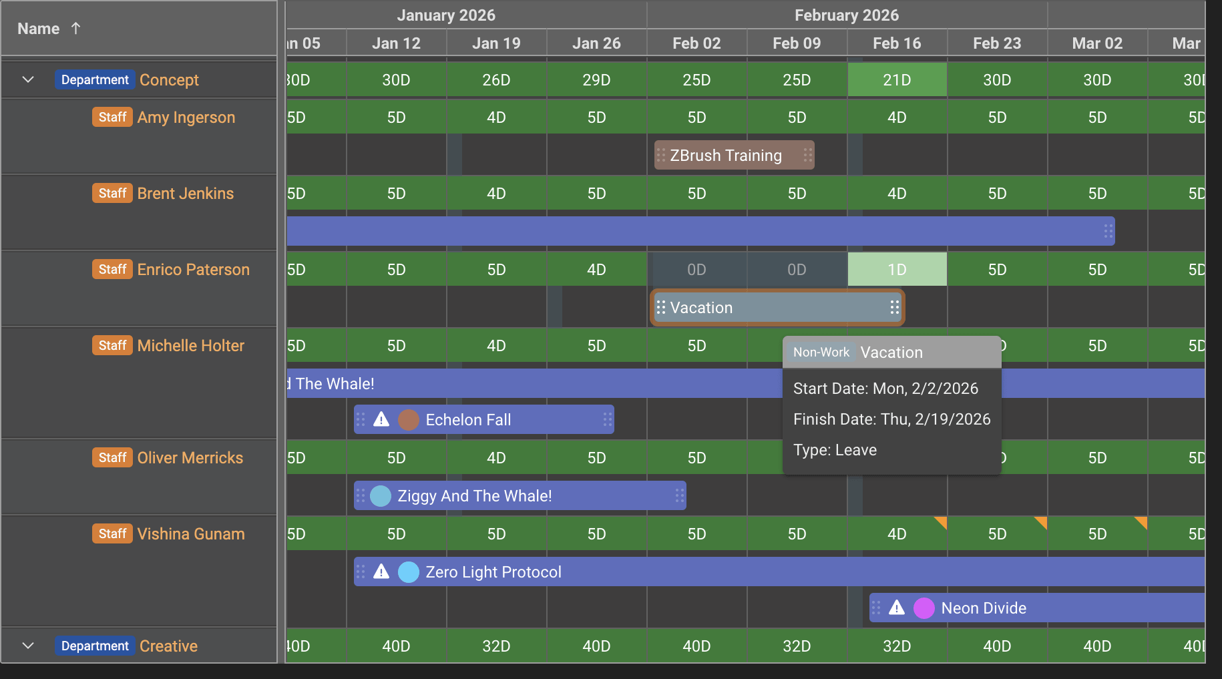Grab the left handle of Echelon Fall bar
1222x679 pixels.
click(361, 419)
